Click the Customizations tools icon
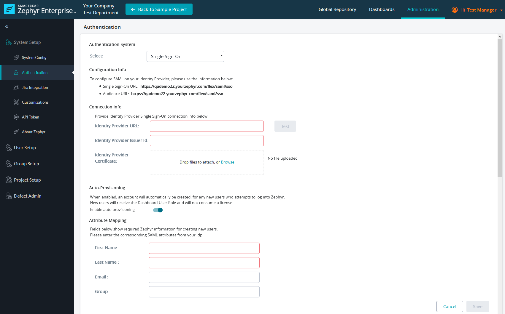Viewport: 505px width, 314px height. (x=16, y=102)
